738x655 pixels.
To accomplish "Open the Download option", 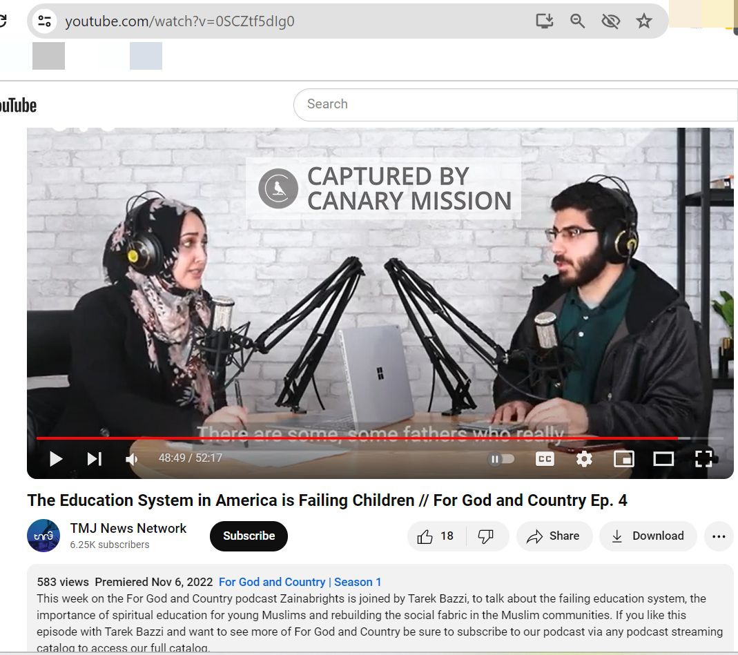I will point(648,536).
